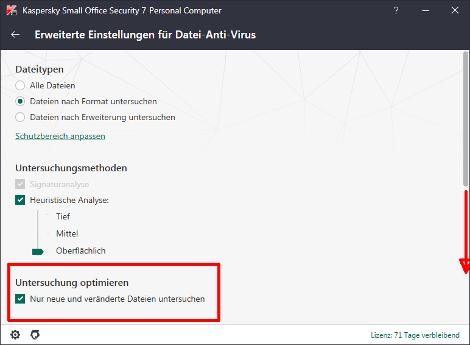
Task: Minimize the Kaspersky window
Action: pos(426,10)
